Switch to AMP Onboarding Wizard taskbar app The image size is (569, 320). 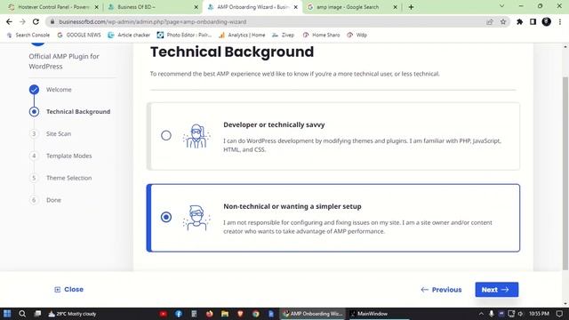[x=313, y=314]
